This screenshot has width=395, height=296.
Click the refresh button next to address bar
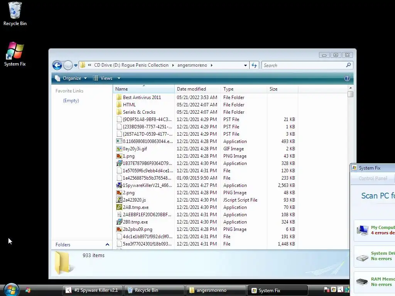click(x=254, y=66)
